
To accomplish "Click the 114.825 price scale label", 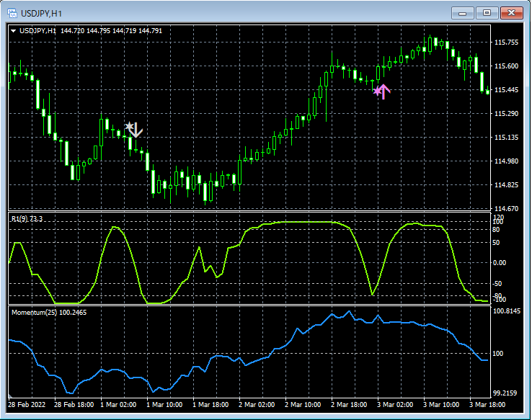I will [x=506, y=184].
